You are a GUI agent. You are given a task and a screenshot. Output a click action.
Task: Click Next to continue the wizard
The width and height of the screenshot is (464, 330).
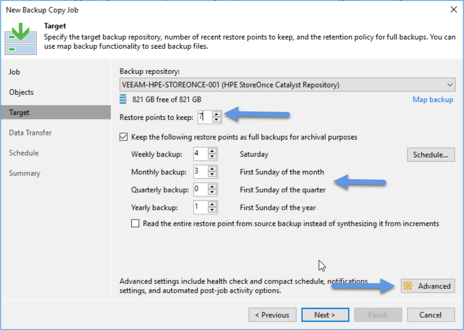[x=325, y=315]
